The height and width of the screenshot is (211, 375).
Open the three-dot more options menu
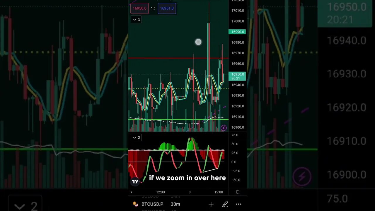[x=239, y=204]
